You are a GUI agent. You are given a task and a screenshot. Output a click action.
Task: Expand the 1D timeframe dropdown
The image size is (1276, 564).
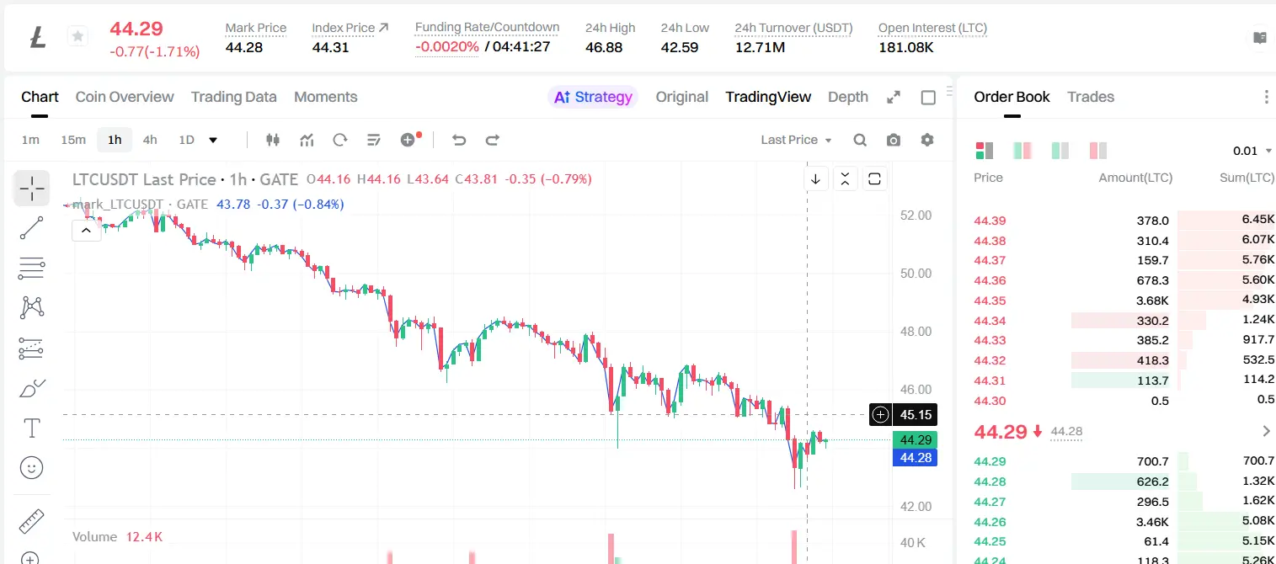click(x=213, y=140)
